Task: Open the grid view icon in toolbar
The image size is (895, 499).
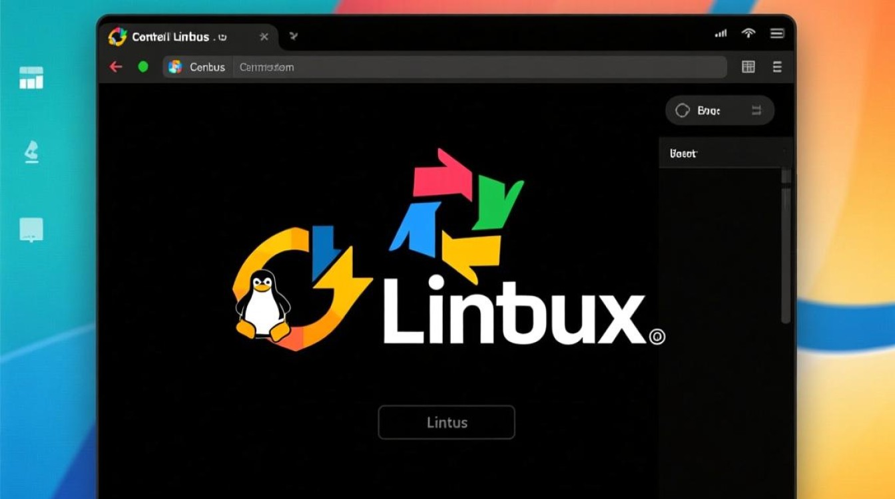Action: (x=748, y=67)
